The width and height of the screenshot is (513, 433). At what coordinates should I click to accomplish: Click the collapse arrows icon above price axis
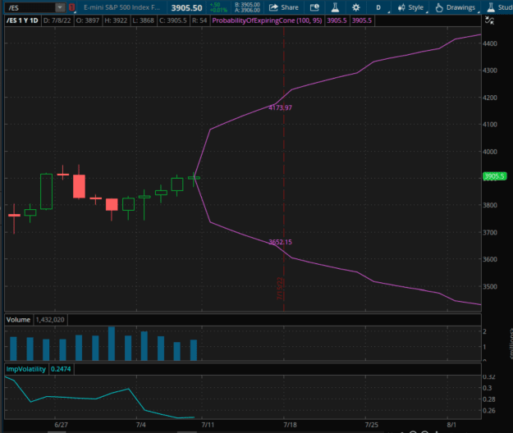(489, 21)
